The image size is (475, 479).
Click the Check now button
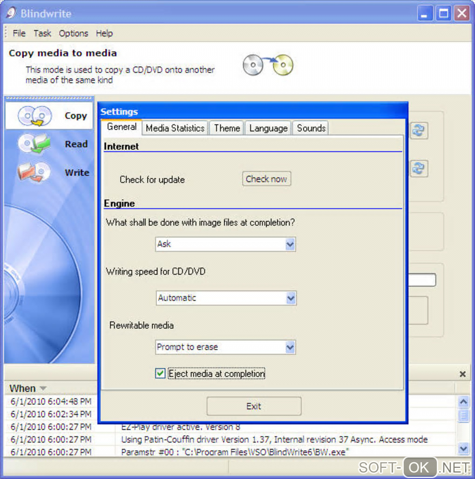point(266,179)
